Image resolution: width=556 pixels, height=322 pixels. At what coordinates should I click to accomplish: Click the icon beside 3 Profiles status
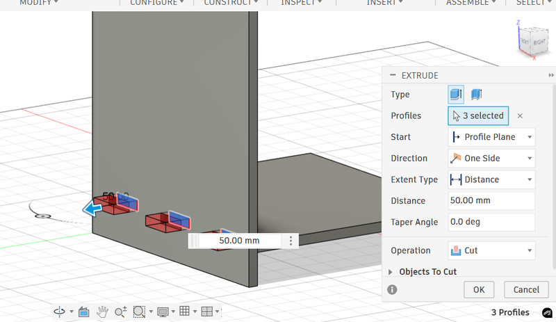(547, 313)
